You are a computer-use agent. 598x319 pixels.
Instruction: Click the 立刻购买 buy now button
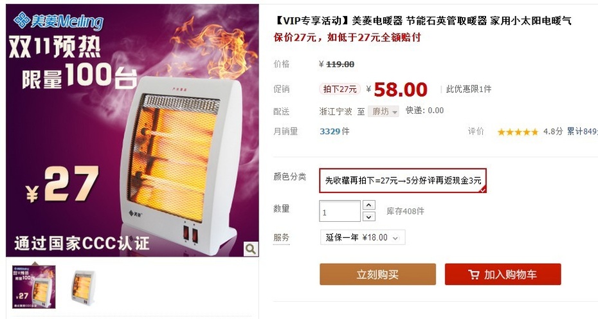coord(377,275)
